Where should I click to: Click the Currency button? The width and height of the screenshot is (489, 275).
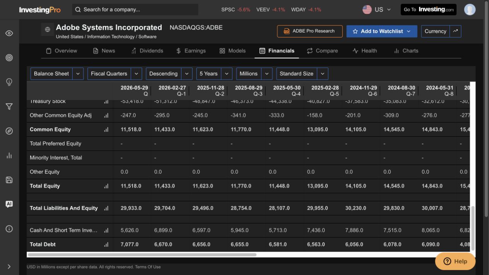click(x=435, y=31)
